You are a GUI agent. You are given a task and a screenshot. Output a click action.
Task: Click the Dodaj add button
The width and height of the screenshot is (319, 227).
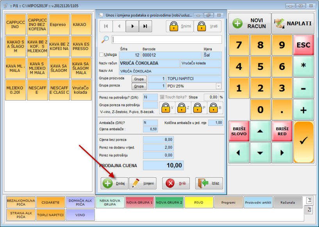click(x=114, y=183)
